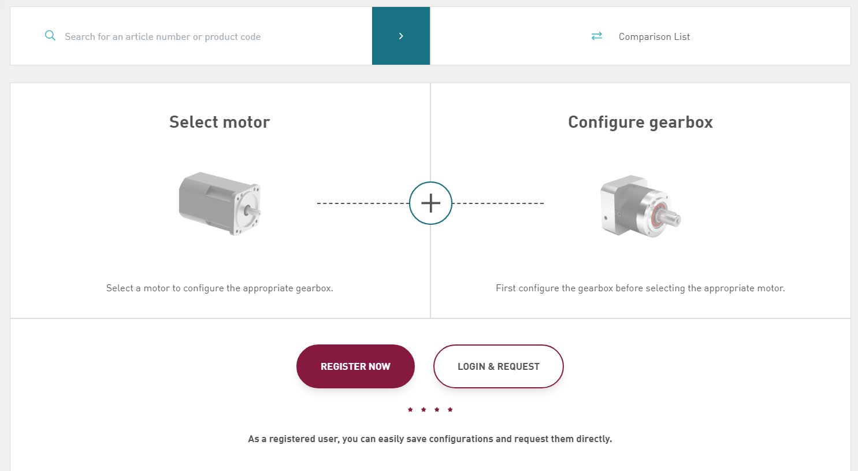
Task: Go to the third star slide indicator
Action: click(437, 410)
